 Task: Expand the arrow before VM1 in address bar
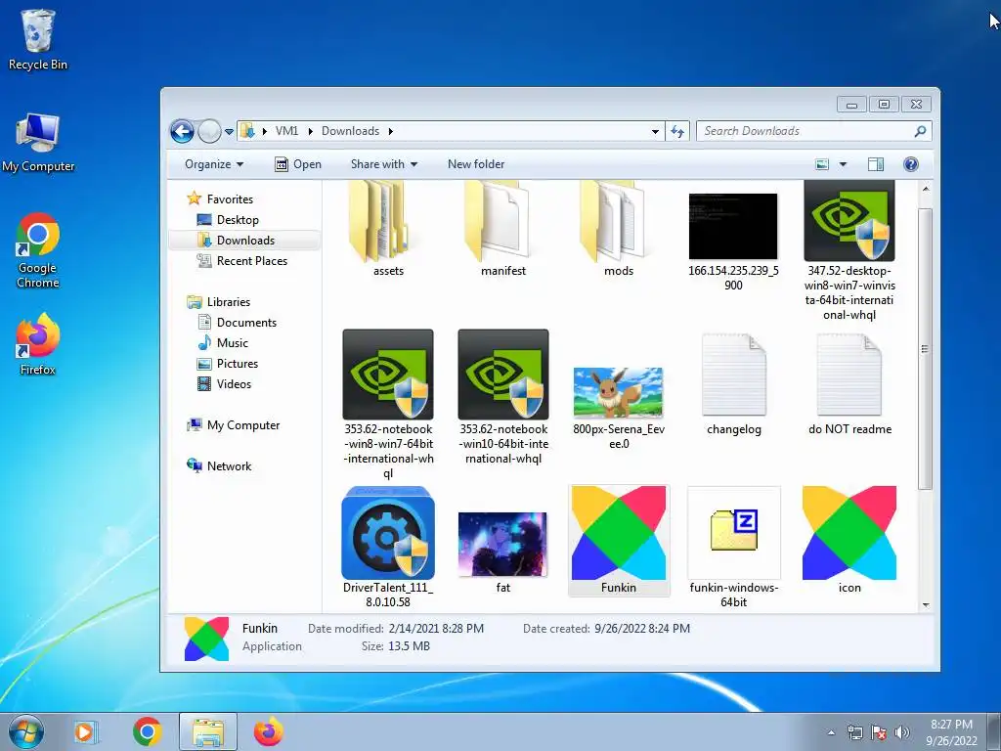click(x=264, y=131)
